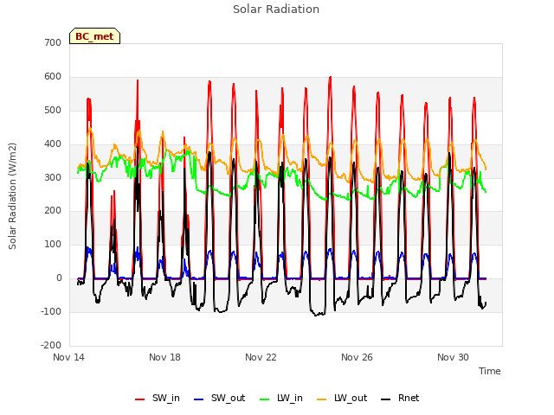This screenshot has height=415, width=554.
Task: Click the SW_out blue legend swatch
Action: (199, 399)
